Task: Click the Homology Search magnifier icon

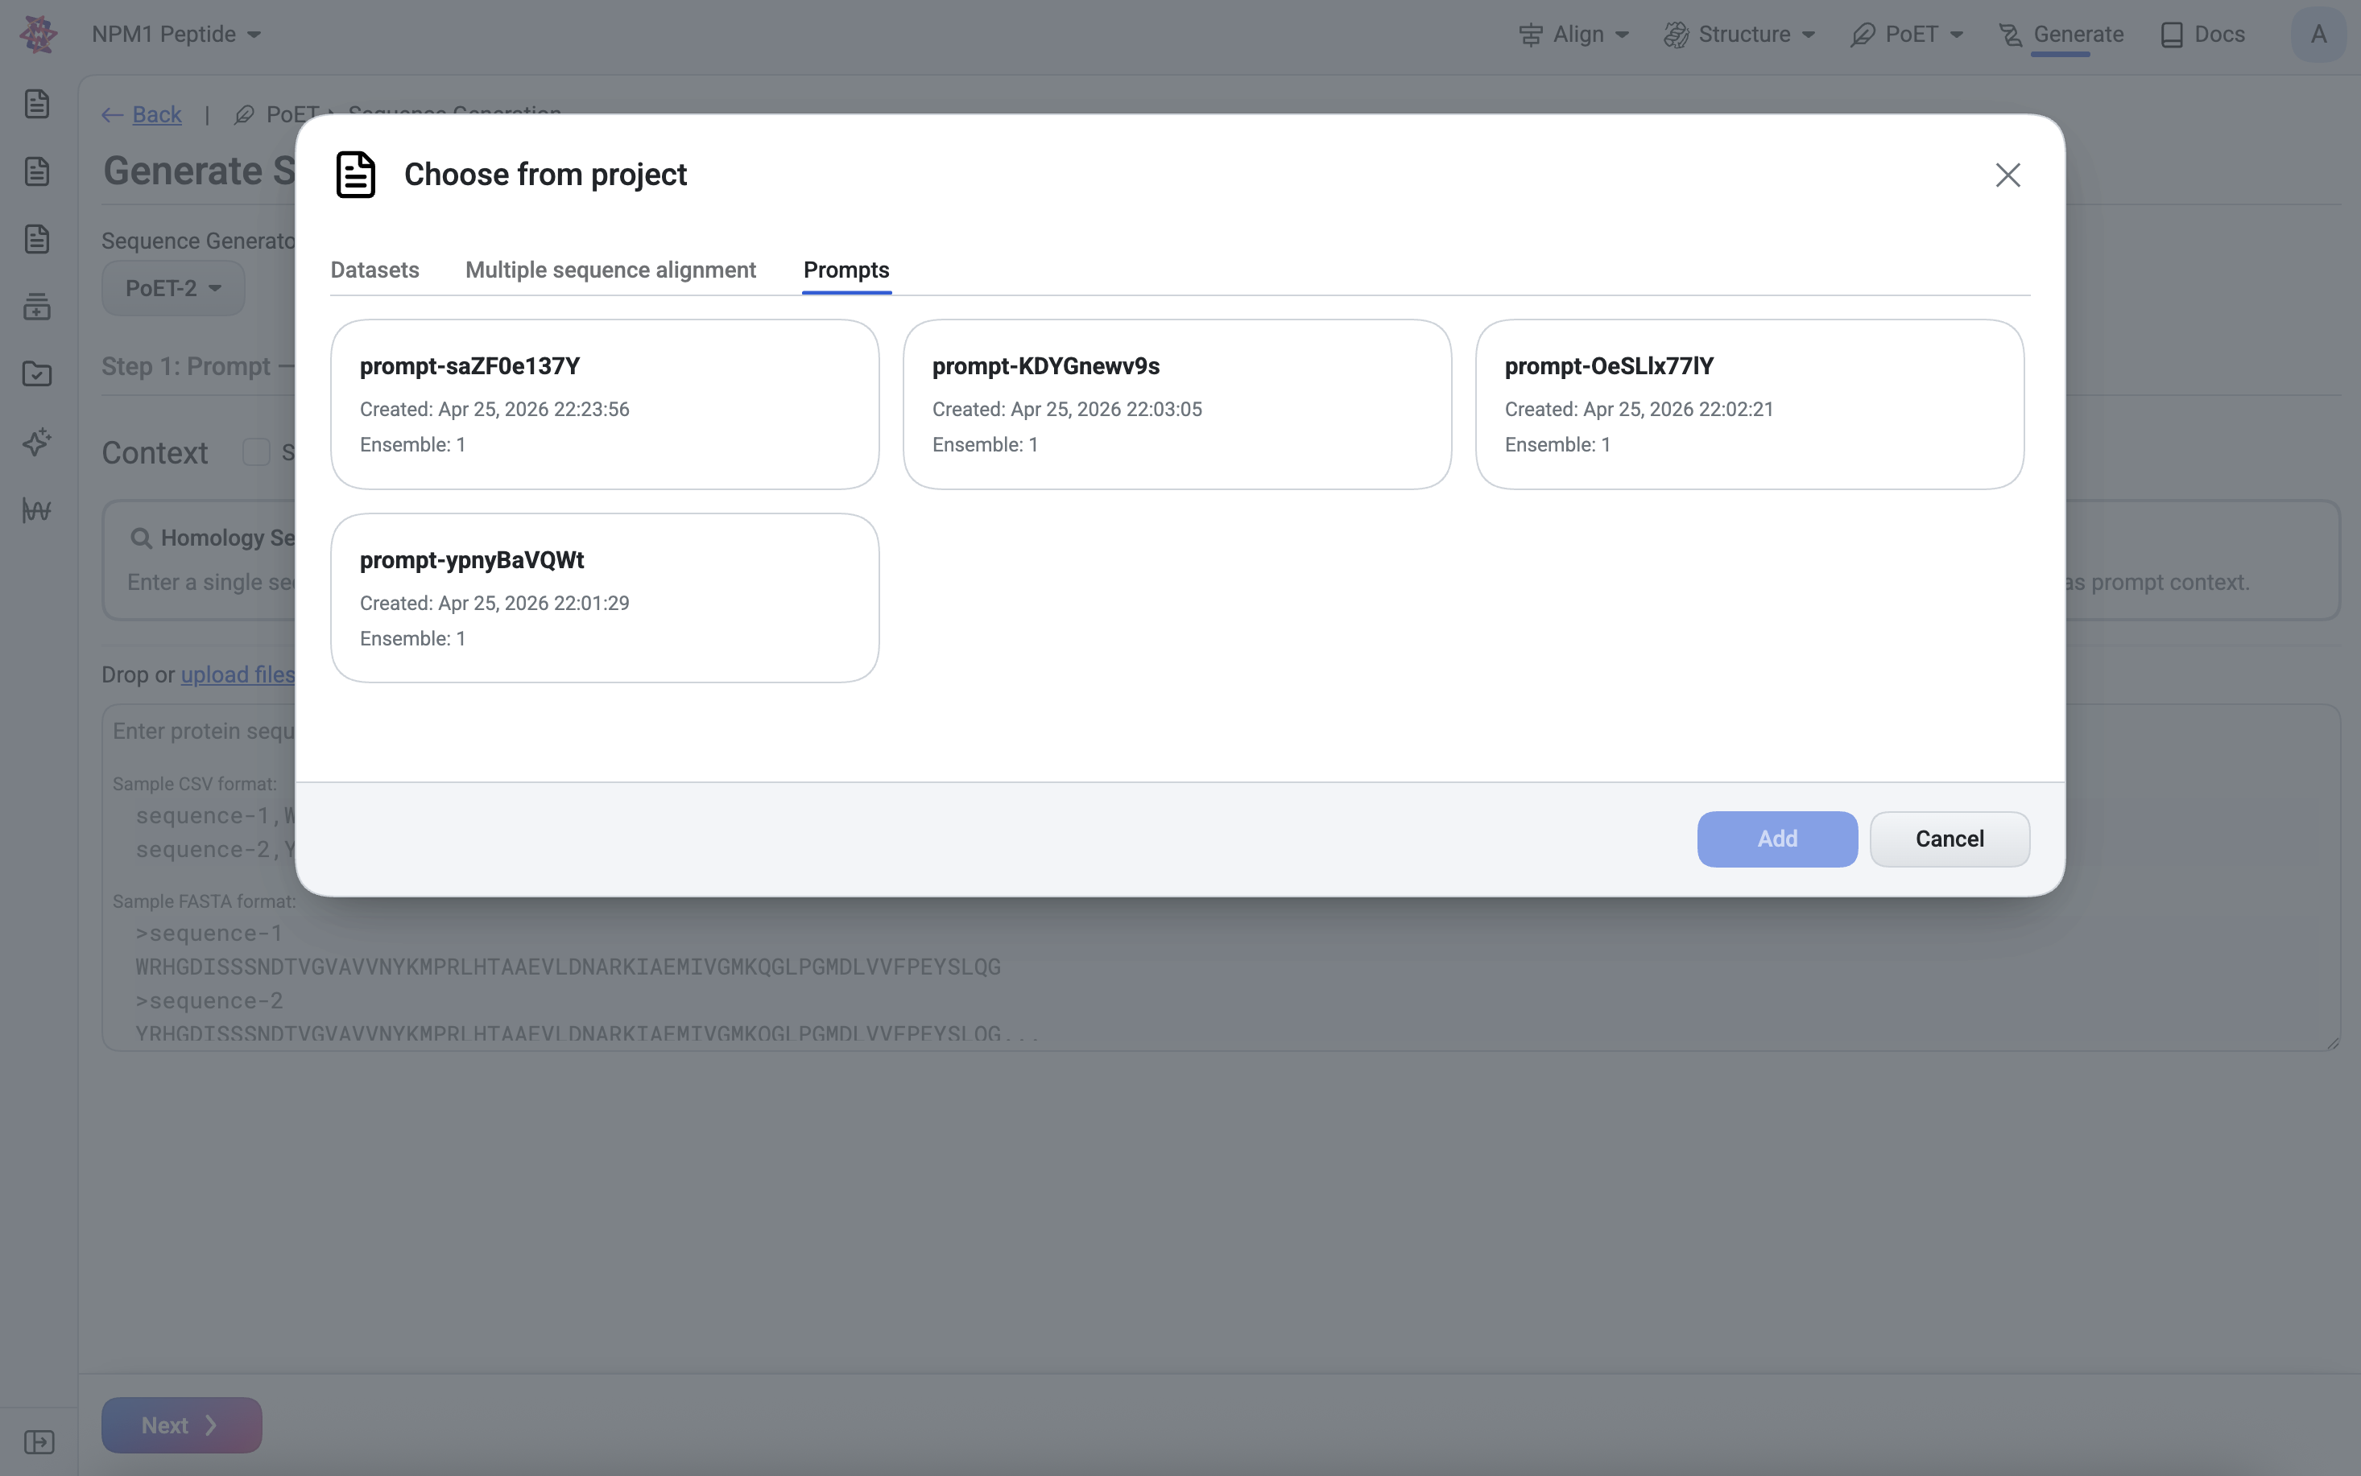Action: pos(141,538)
